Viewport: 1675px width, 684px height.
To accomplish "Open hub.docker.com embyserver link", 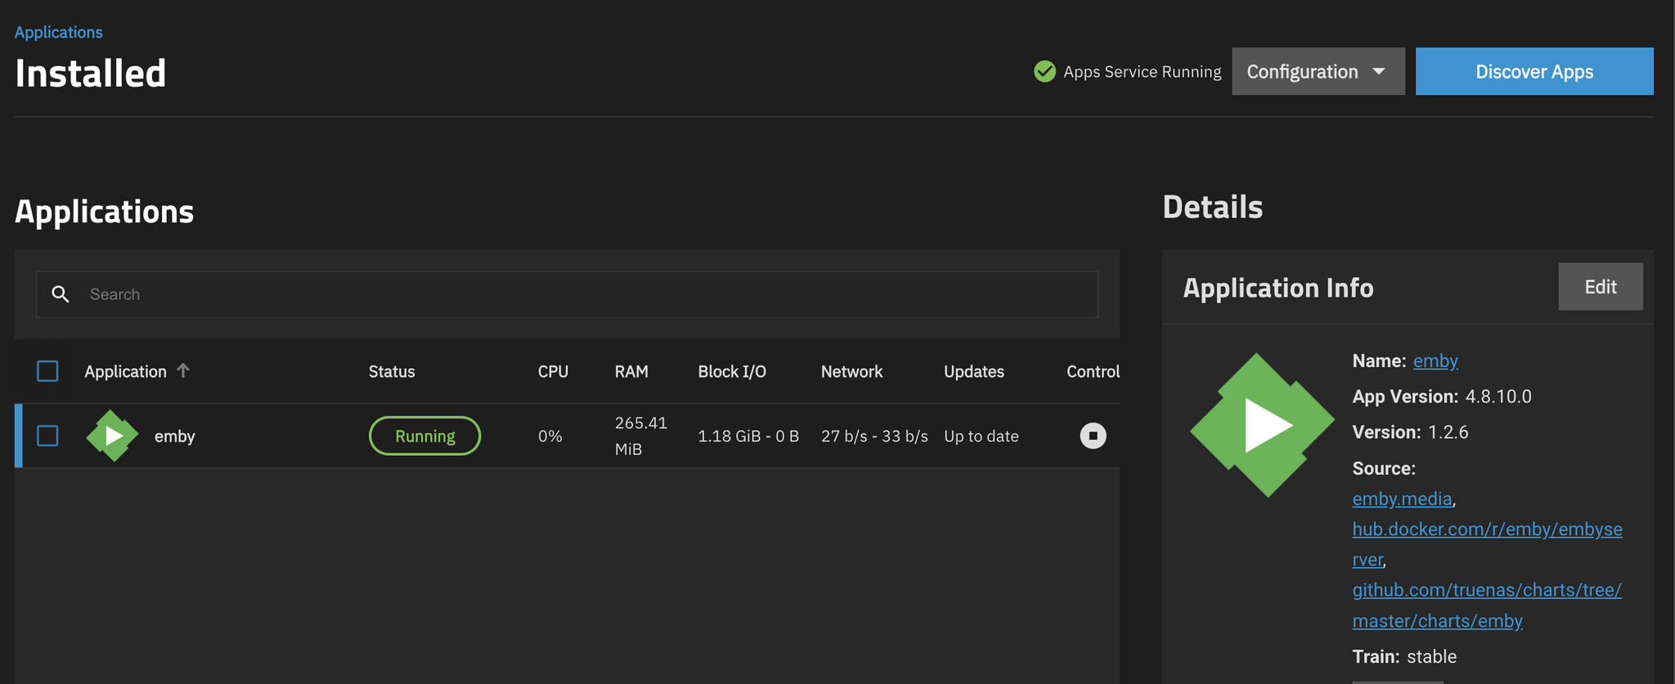I will click(1487, 544).
